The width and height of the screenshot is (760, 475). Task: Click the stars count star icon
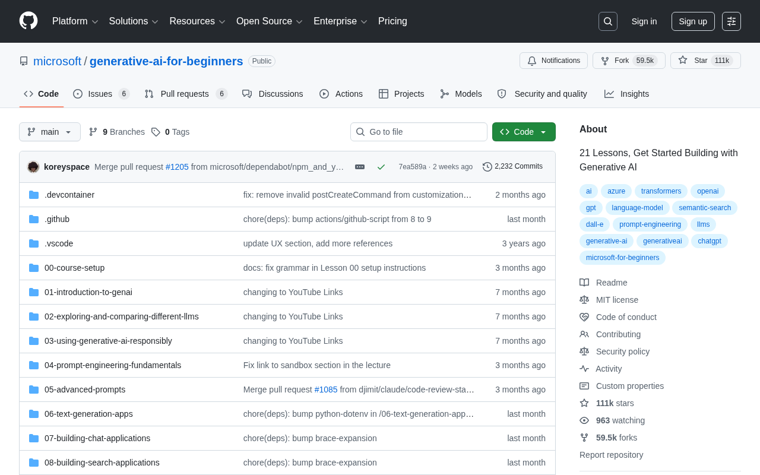[584, 403]
